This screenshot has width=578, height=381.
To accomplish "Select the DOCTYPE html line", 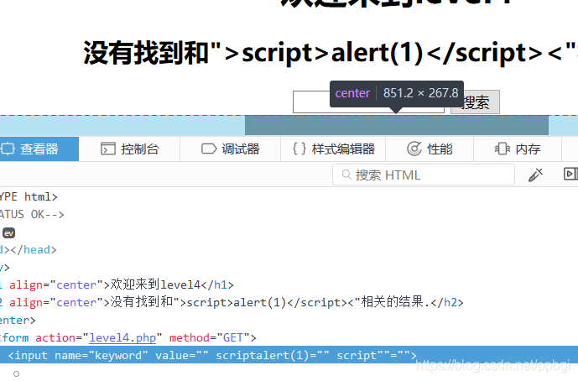I will (x=29, y=197).
